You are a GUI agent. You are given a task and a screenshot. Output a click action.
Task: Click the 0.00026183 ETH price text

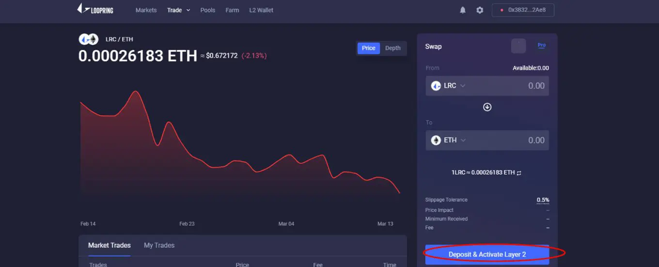pyautogui.click(x=138, y=56)
